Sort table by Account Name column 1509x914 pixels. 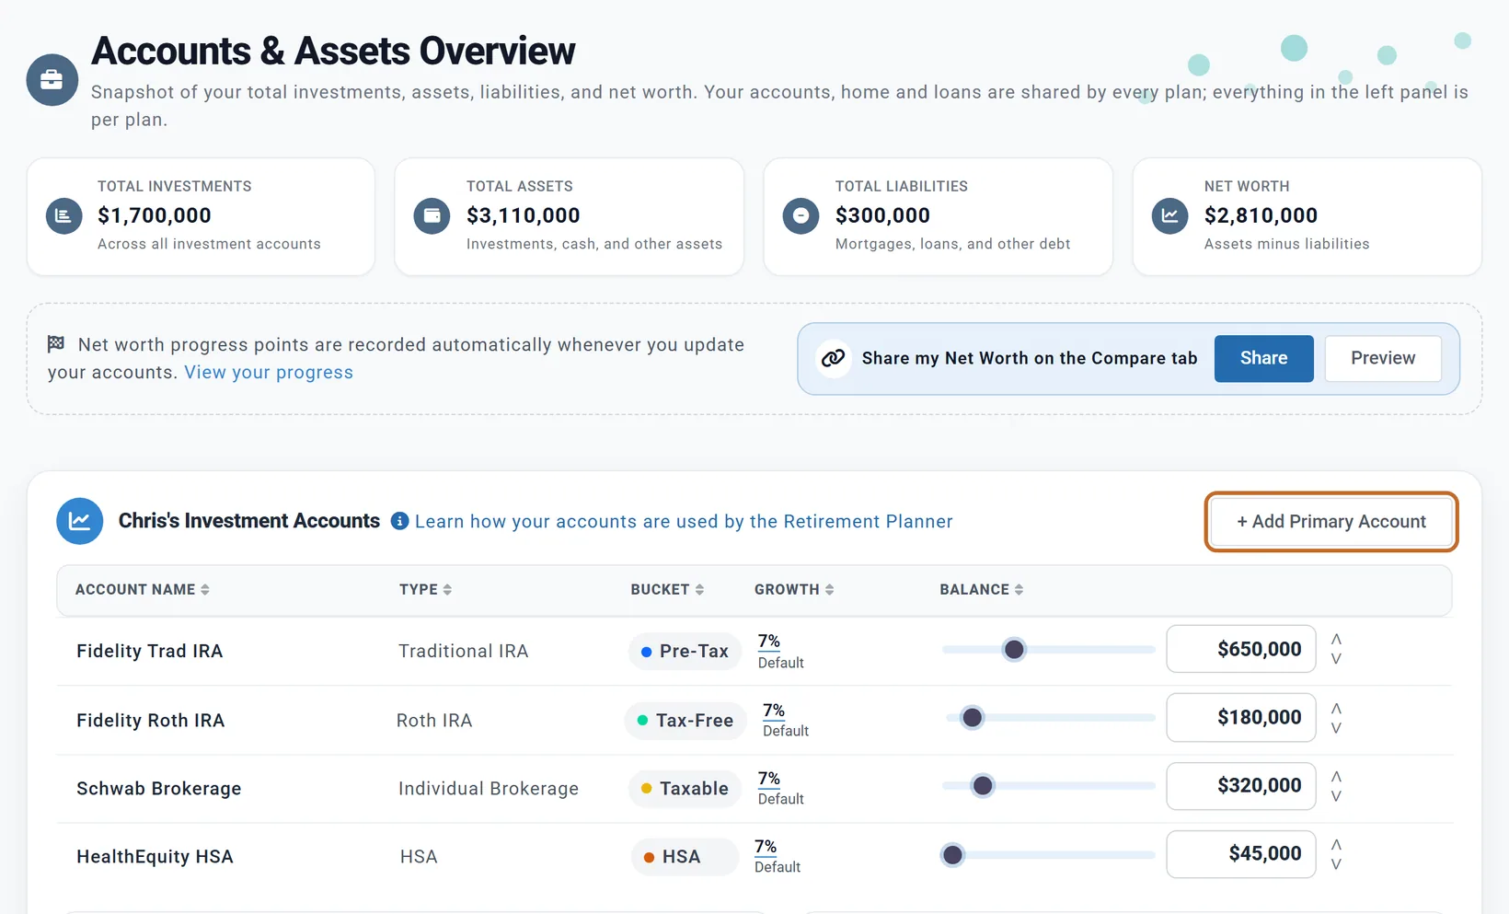pyautogui.click(x=143, y=589)
